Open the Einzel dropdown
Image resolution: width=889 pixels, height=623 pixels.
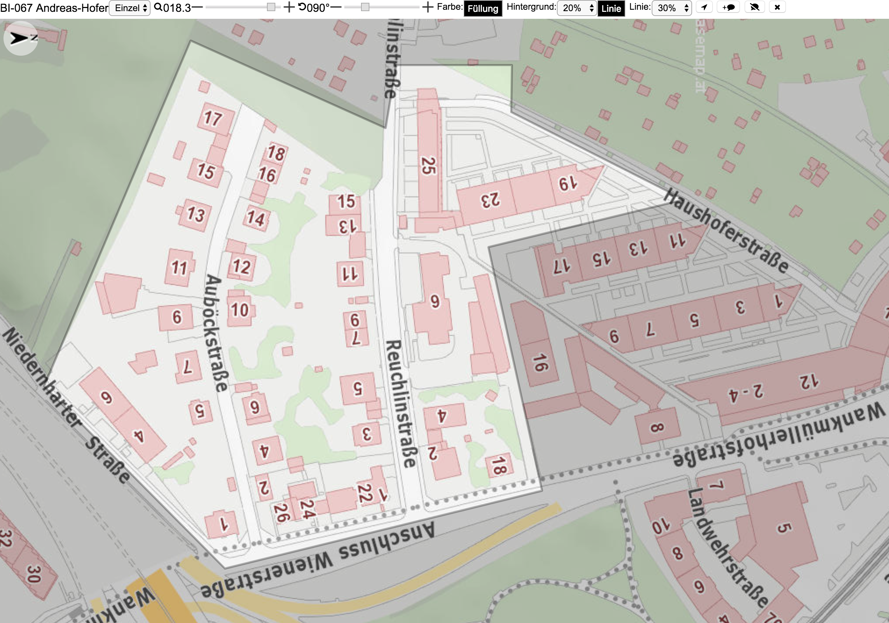tap(130, 8)
